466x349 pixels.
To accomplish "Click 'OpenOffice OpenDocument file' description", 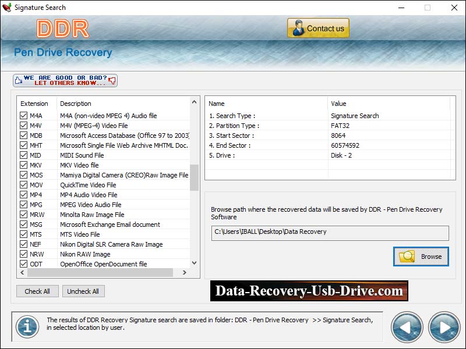I will [x=104, y=264].
